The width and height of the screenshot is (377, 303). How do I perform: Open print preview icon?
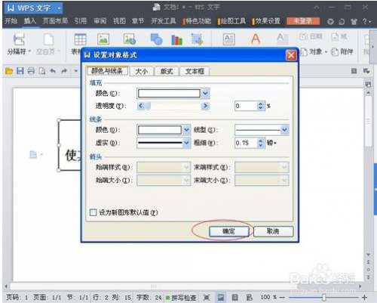pos(42,71)
